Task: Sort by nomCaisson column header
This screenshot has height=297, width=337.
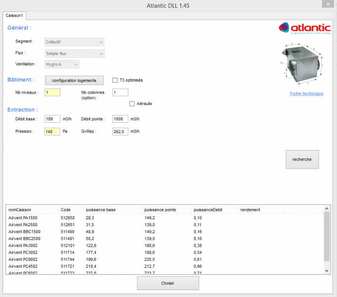Action: 32,210
